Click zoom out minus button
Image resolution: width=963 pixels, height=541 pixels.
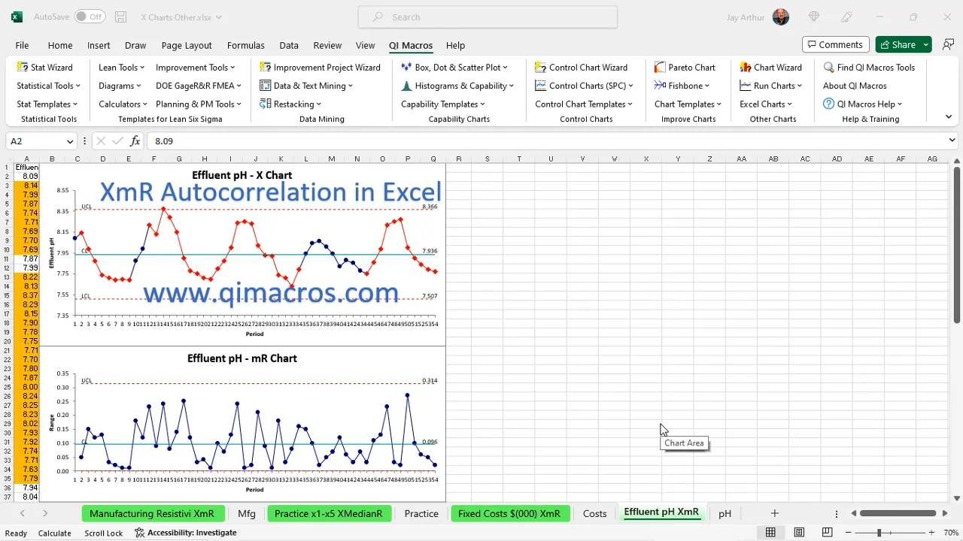tap(850, 533)
